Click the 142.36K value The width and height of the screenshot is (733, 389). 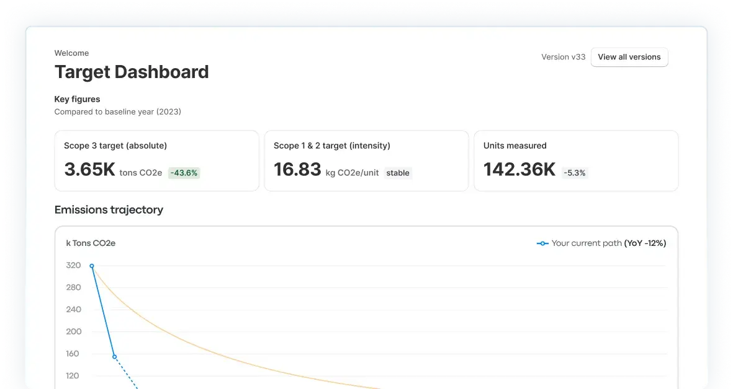tap(519, 169)
